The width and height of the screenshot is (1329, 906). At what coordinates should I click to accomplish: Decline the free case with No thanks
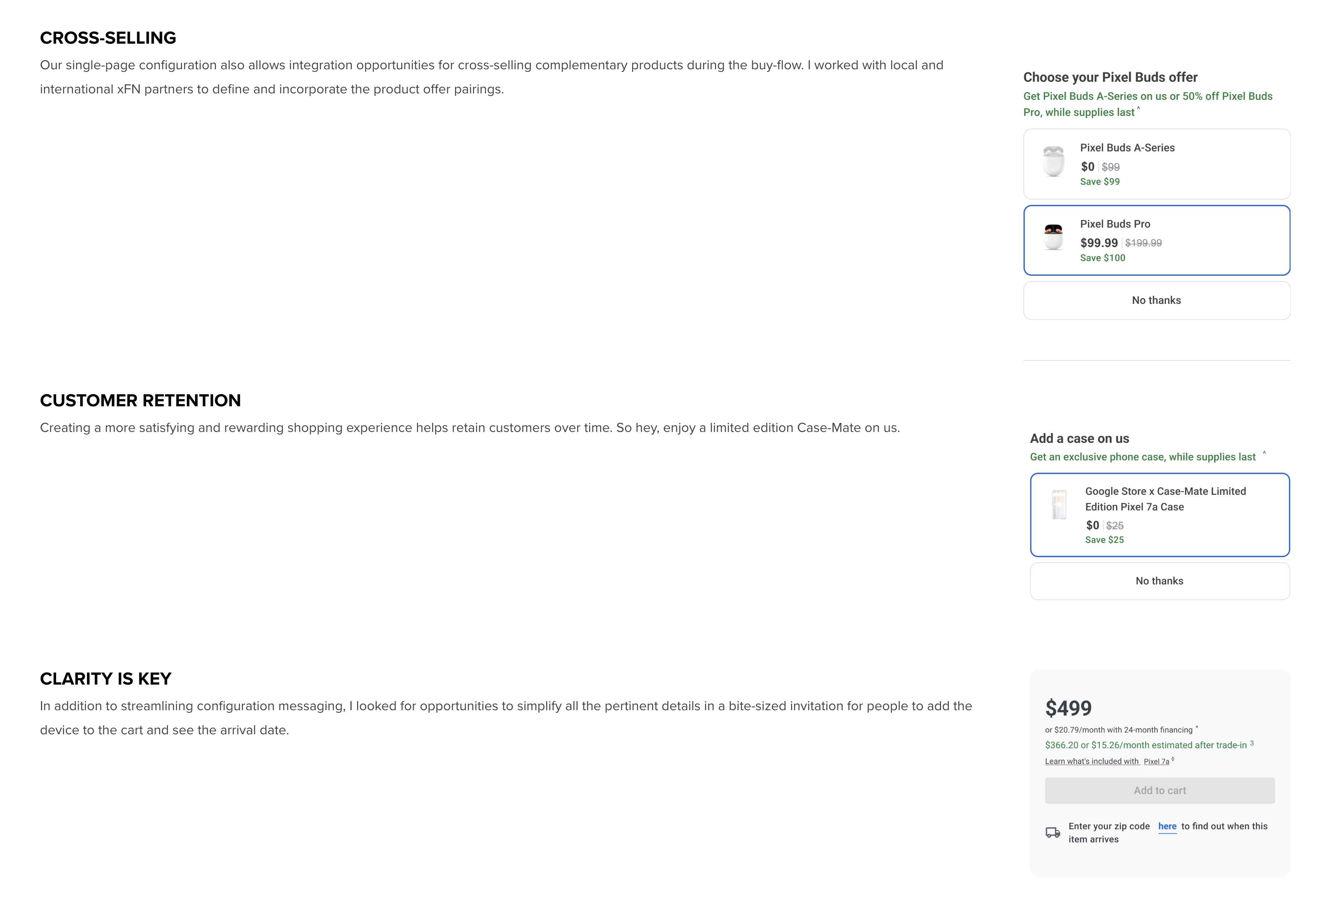(1160, 581)
